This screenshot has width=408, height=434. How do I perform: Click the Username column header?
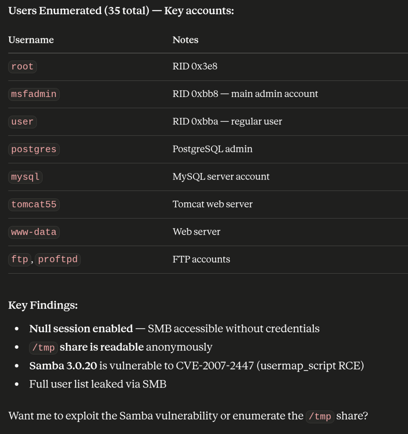pyautogui.click(x=31, y=40)
